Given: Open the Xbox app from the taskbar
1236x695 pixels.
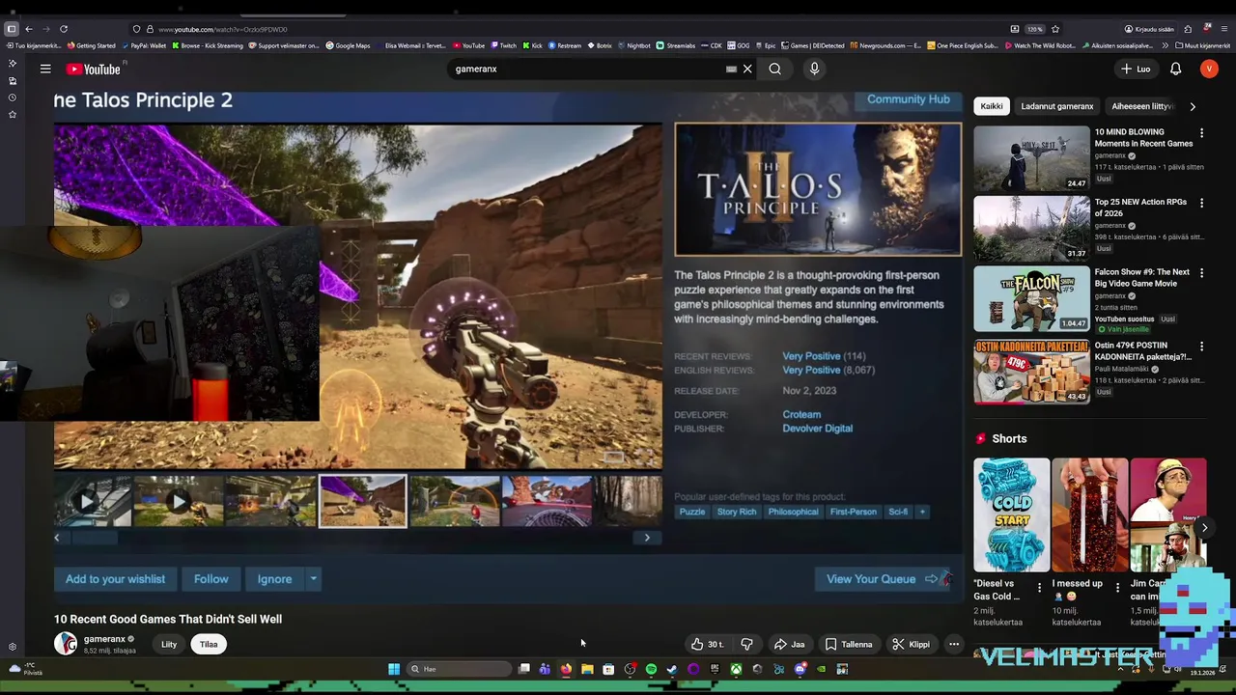Looking at the screenshot, I should pyautogui.click(x=736, y=669).
